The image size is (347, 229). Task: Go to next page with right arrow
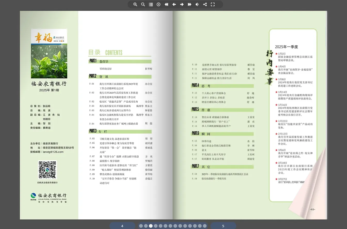coord(182,4)
